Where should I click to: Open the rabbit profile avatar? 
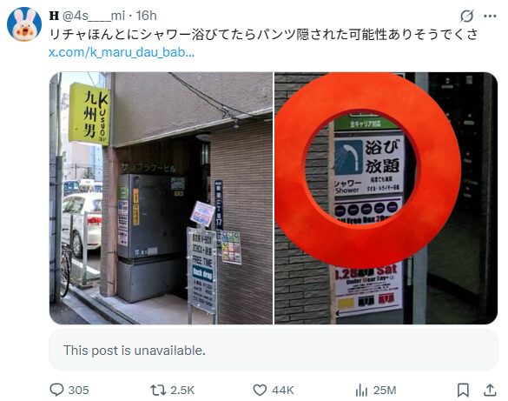tap(24, 24)
